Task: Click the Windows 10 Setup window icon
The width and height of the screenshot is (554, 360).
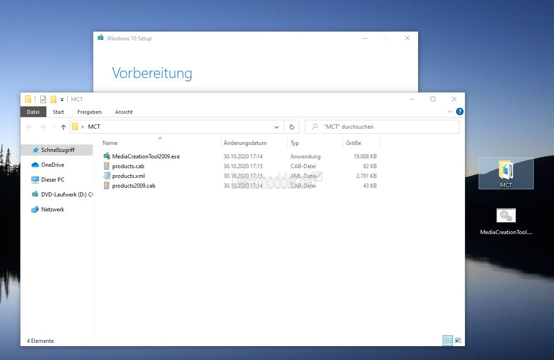Action: [101, 38]
